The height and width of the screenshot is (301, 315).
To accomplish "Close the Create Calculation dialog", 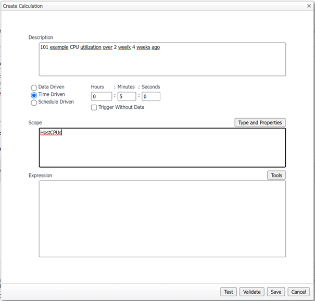I will coord(309,6).
